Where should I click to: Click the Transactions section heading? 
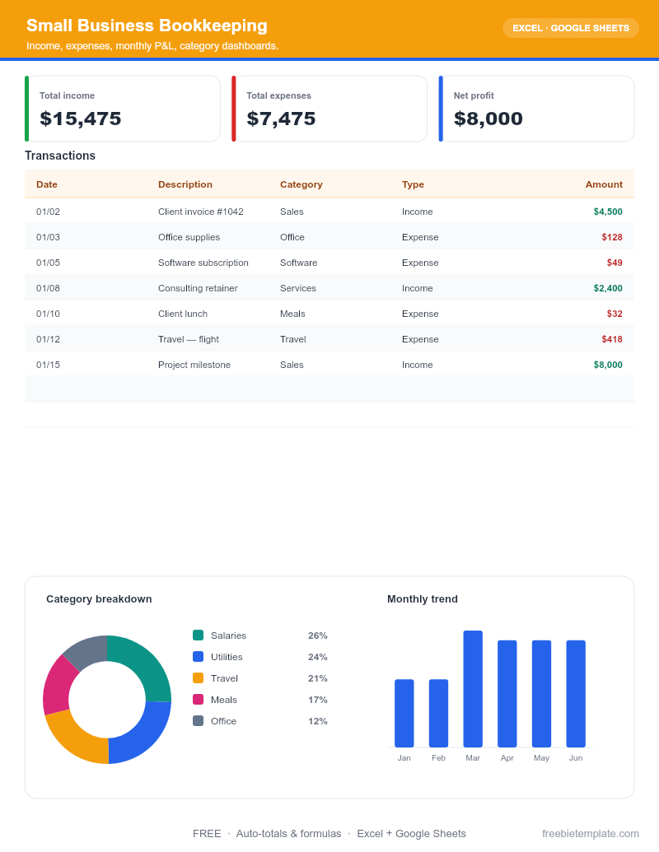(60, 156)
